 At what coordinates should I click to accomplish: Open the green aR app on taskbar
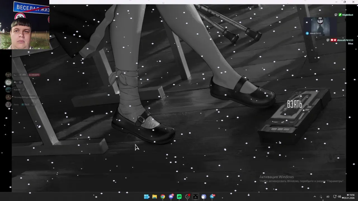[179, 197]
